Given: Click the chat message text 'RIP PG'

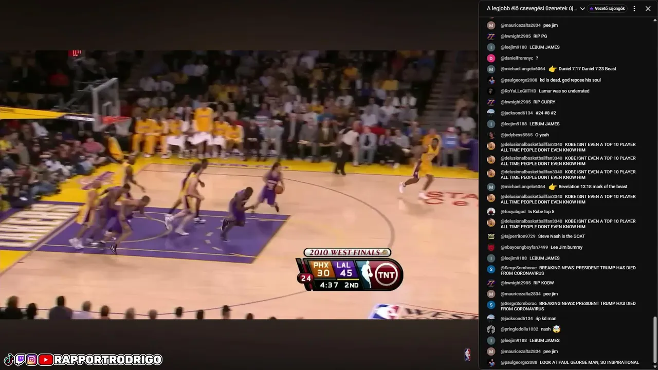Looking at the screenshot, I should [540, 36].
